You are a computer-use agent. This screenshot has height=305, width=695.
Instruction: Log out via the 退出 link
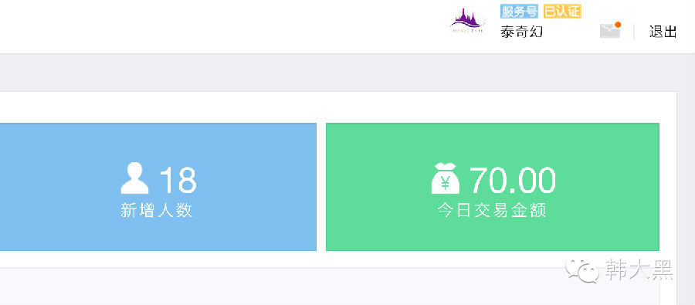663,32
